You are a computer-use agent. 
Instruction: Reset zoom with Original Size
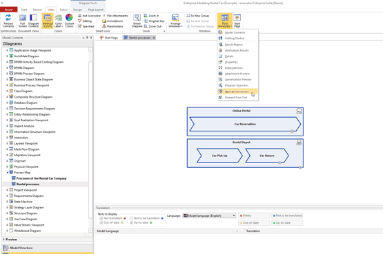(x=154, y=21)
